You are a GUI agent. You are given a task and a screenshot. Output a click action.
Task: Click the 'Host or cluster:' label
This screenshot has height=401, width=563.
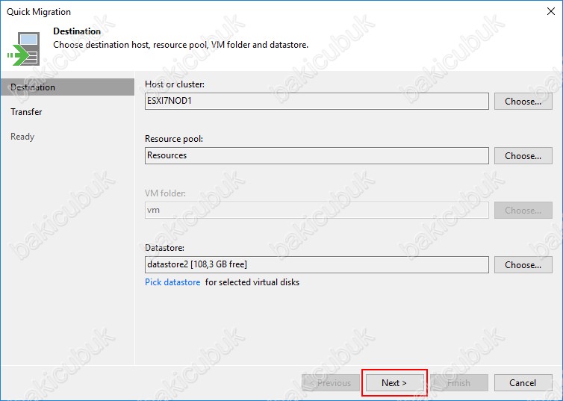tap(175, 84)
